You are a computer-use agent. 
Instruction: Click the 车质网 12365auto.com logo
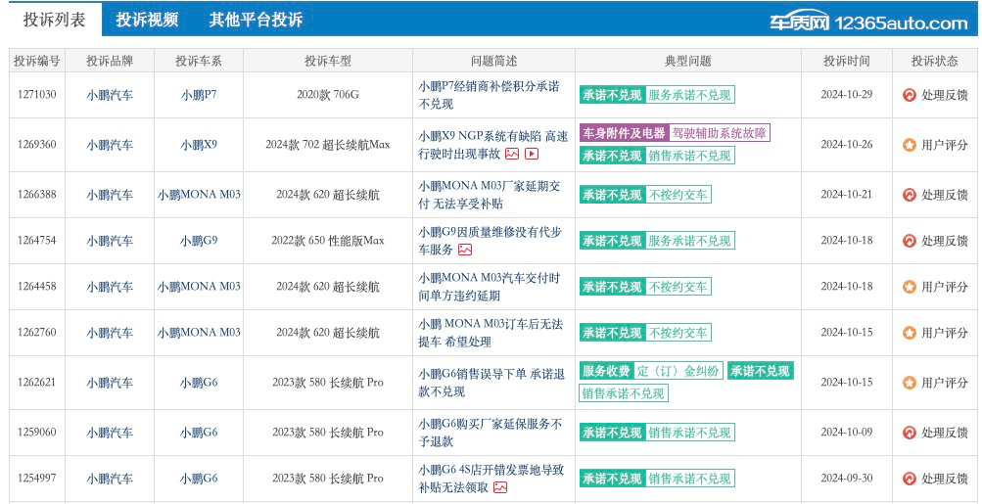[867, 23]
